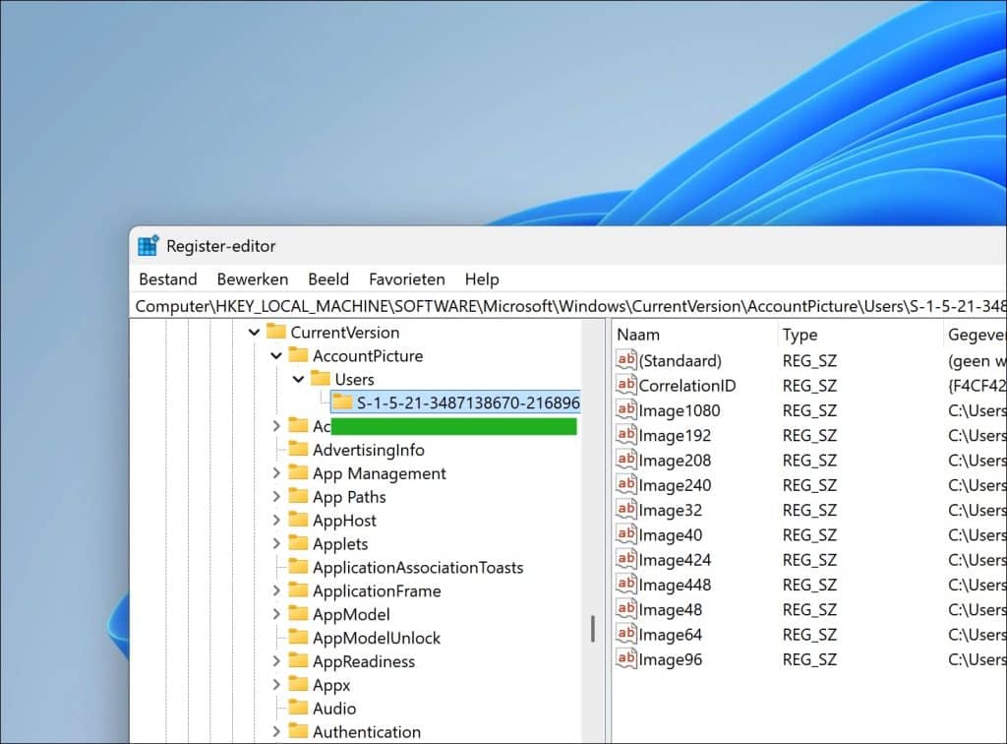
Task: Open the Bestand menu
Action: (167, 279)
